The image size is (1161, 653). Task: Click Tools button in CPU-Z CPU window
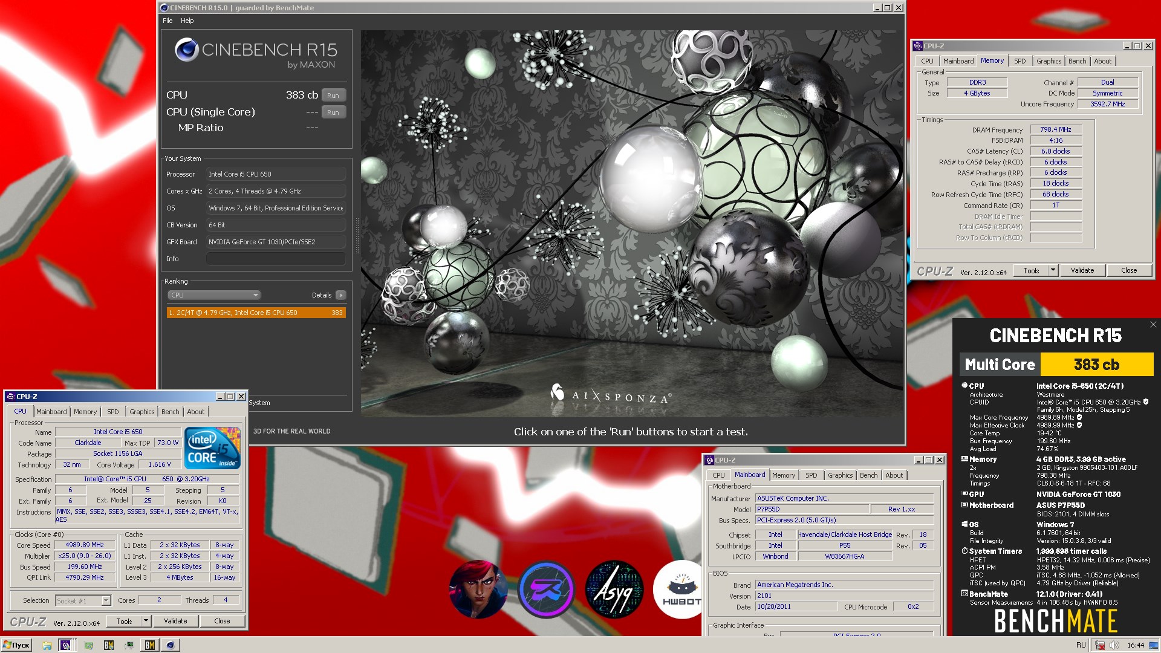(124, 621)
